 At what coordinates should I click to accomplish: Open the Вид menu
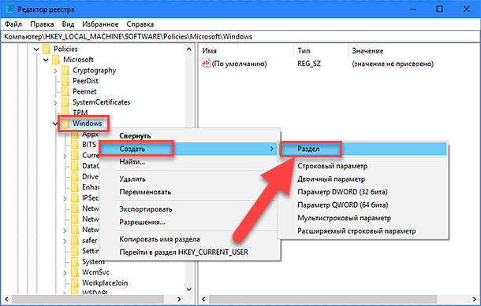pos(68,24)
